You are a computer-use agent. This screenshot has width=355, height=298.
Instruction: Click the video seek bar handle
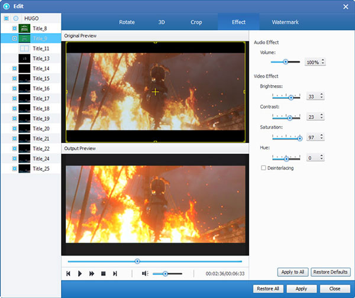tap(137, 261)
